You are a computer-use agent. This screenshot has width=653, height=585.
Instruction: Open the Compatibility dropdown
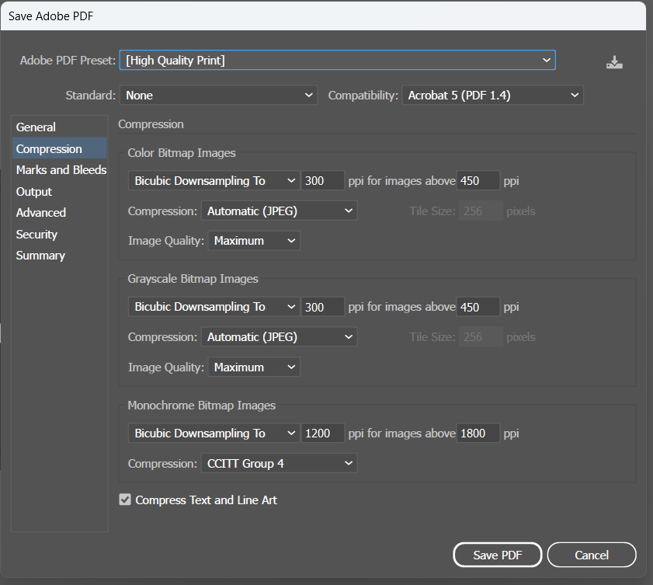coord(492,95)
